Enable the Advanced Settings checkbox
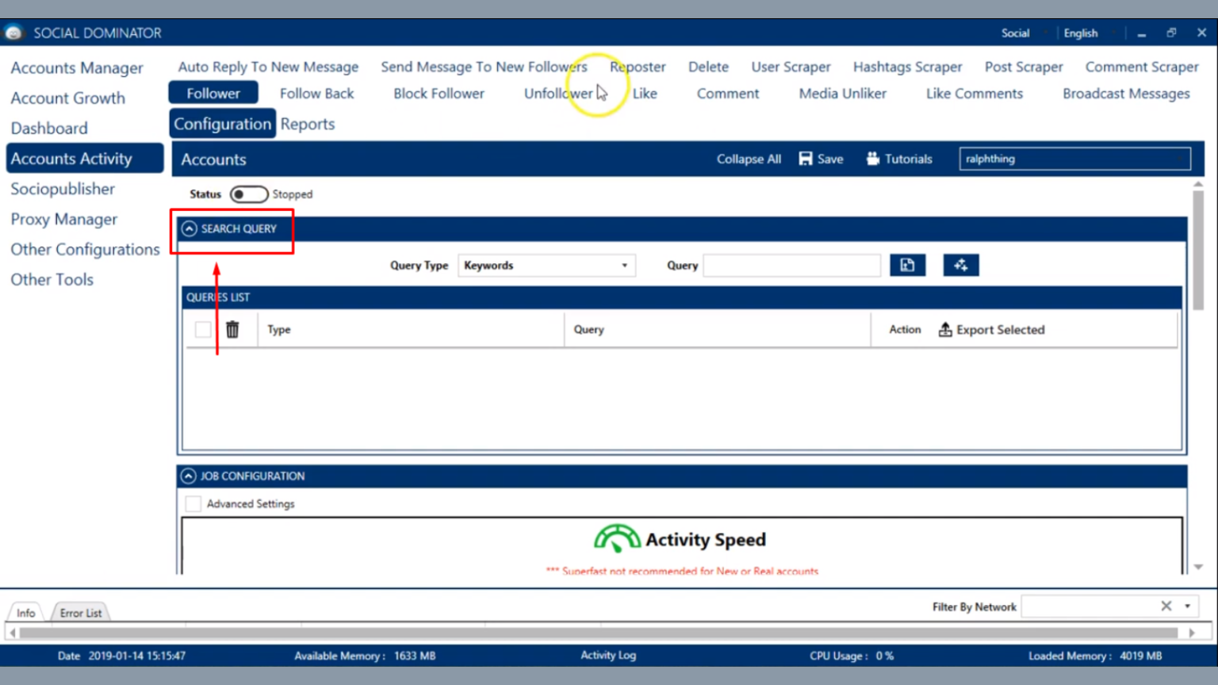Image resolution: width=1218 pixels, height=685 pixels. (x=193, y=504)
